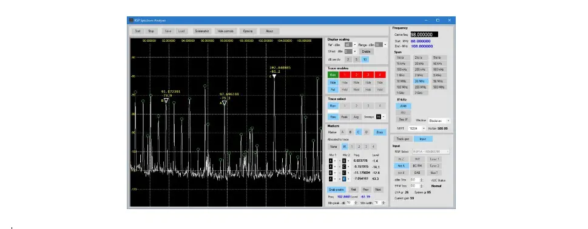Open the Options toolbar button
Screen dimensions: 588x229
(248, 32)
